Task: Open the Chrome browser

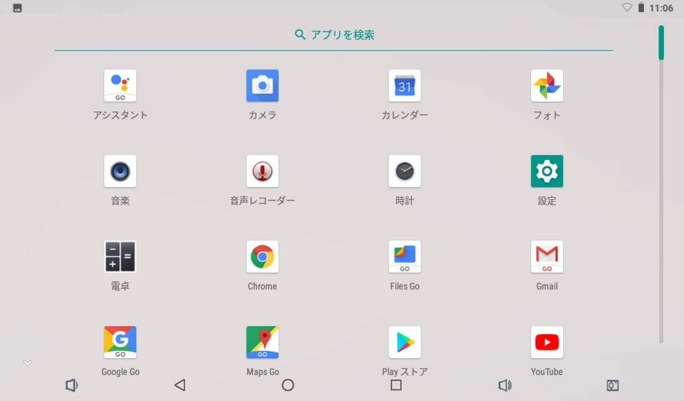Action: [262, 257]
